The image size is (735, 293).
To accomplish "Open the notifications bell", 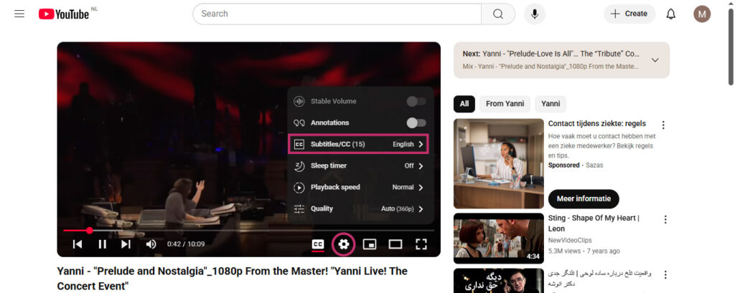I will 670,14.
